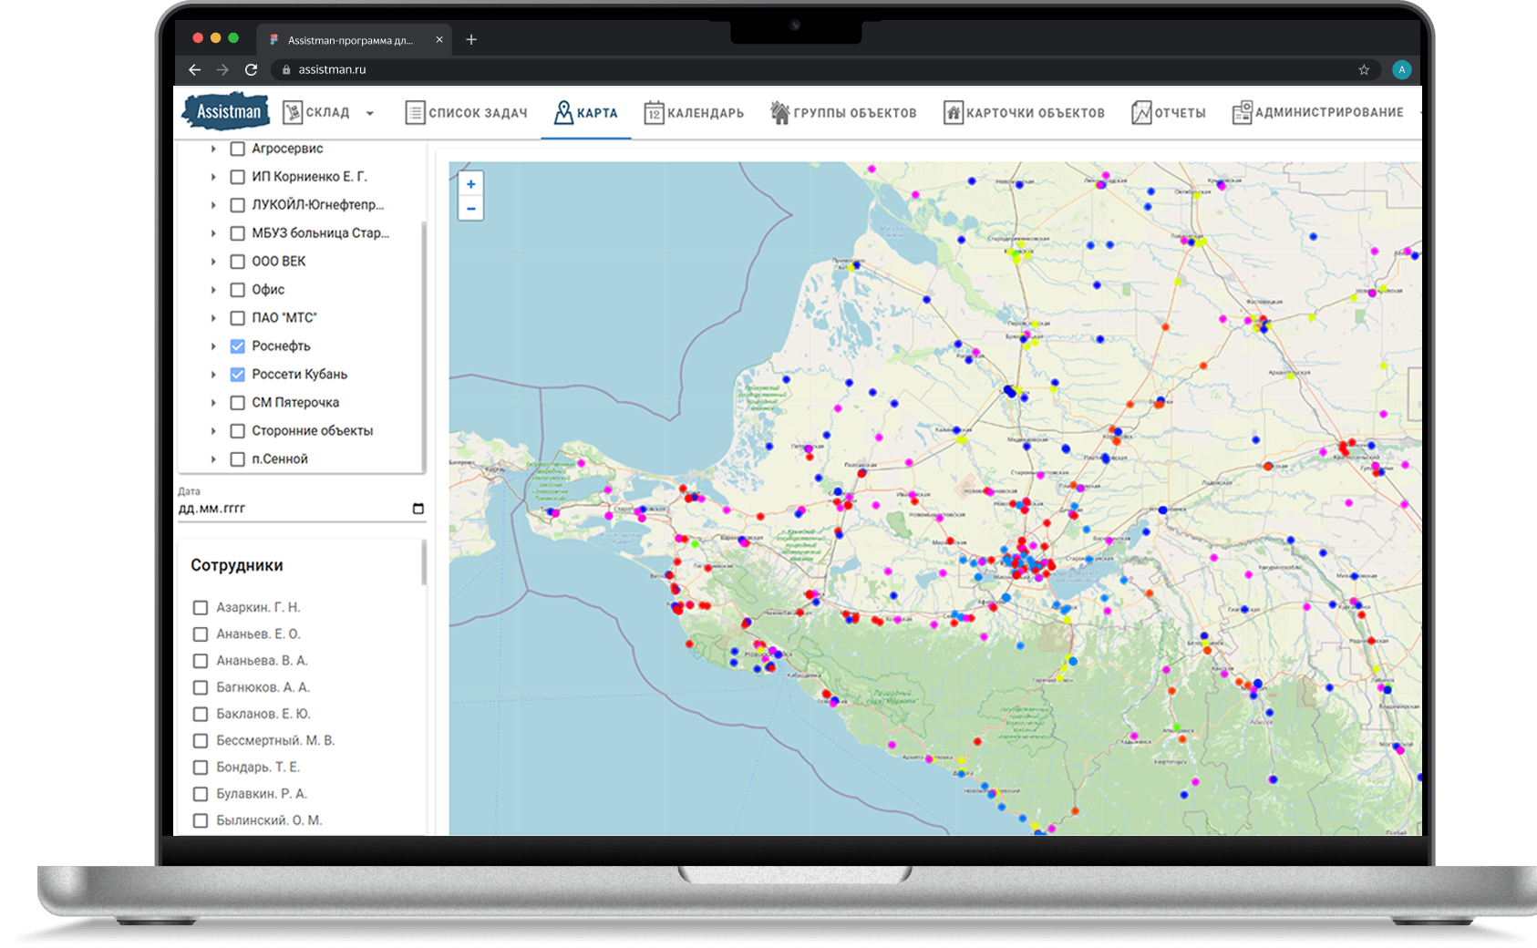This screenshot has height=948, width=1537.
Task: Click the Reports chart icon
Action: (1141, 113)
